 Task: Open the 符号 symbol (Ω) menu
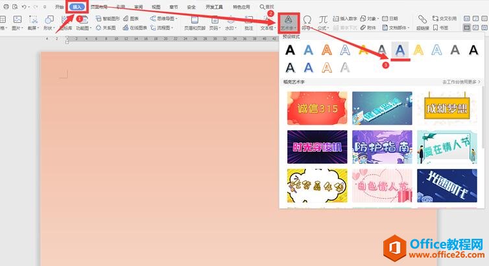pos(307,23)
